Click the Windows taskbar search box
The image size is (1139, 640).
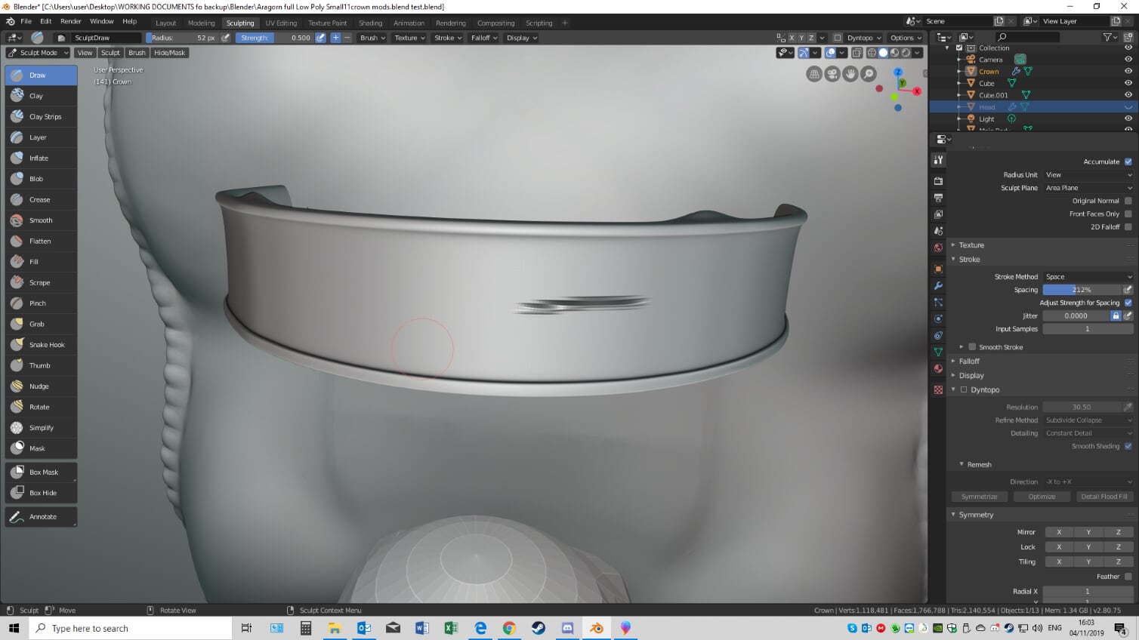tap(130, 629)
